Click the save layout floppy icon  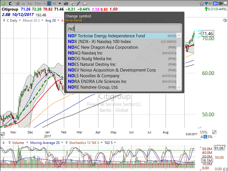point(225,3)
